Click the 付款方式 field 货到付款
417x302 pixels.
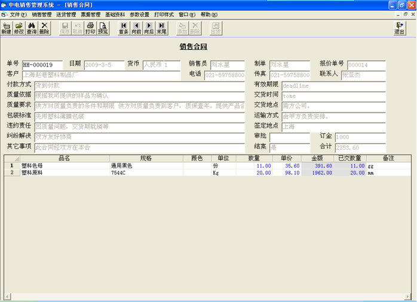coord(140,86)
